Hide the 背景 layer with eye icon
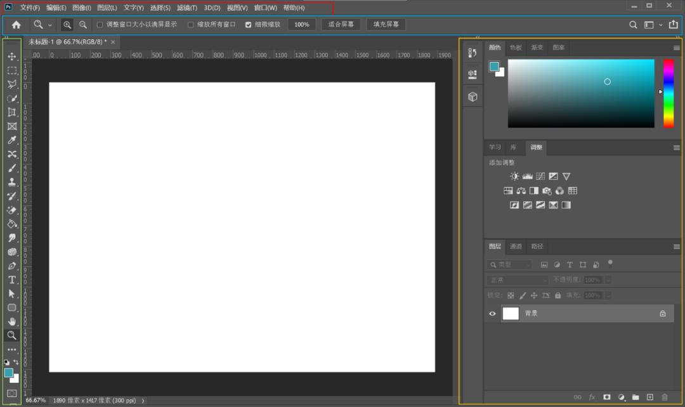 click(492, 313)
